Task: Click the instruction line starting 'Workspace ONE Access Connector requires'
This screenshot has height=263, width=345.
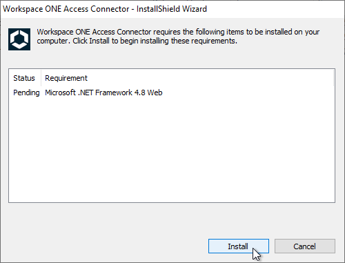Action: (178, 32)
